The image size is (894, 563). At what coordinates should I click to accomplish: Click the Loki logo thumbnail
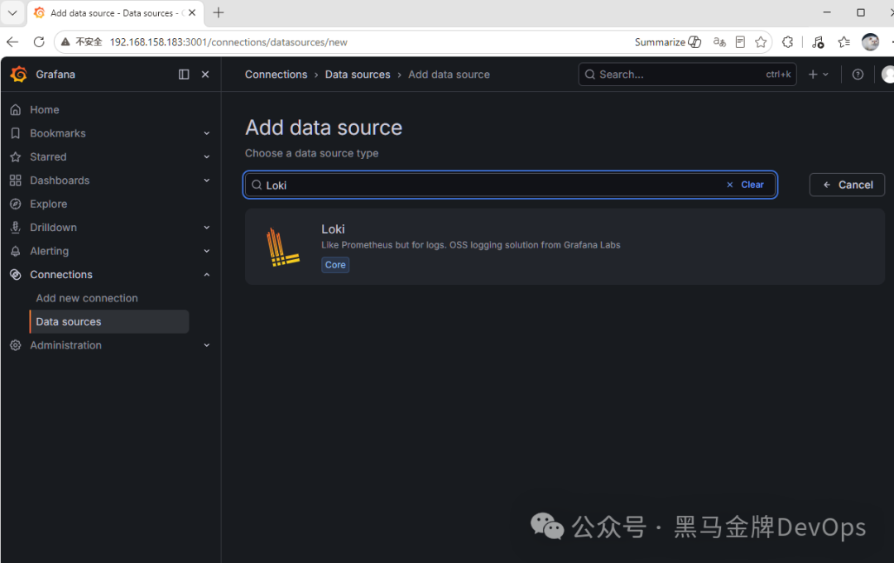coord(283,247)
